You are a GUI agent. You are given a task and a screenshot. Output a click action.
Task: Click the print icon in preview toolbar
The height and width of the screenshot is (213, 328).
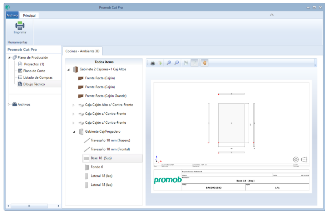pos(153,63)
